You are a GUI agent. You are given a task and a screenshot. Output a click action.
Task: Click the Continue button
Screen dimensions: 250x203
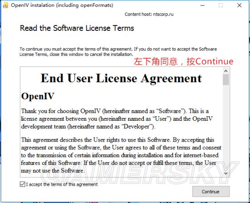(x=211, y=192)
